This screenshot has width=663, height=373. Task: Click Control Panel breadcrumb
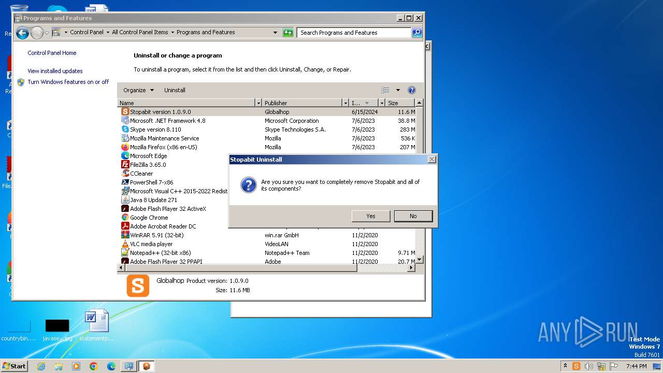(x=87, y=32)
